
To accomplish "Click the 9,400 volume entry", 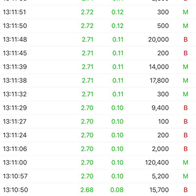I will click(160, 108).
